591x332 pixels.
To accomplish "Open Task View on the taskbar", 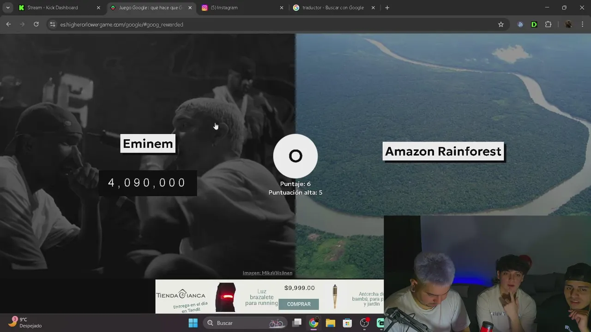I will click(x=297, y=323).
